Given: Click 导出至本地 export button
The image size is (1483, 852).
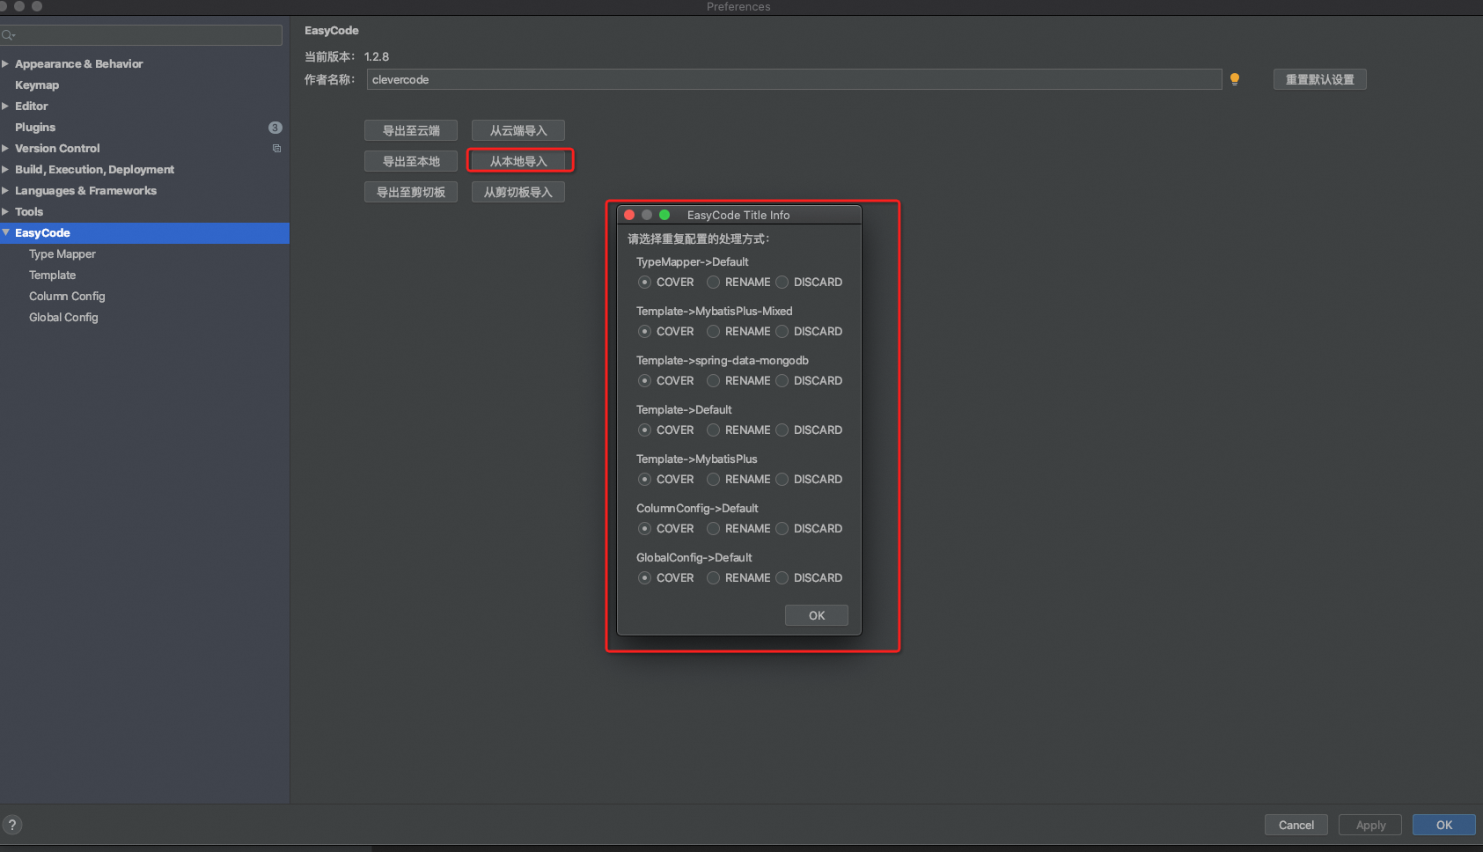Looking at the screenshot, I should 411,161.
